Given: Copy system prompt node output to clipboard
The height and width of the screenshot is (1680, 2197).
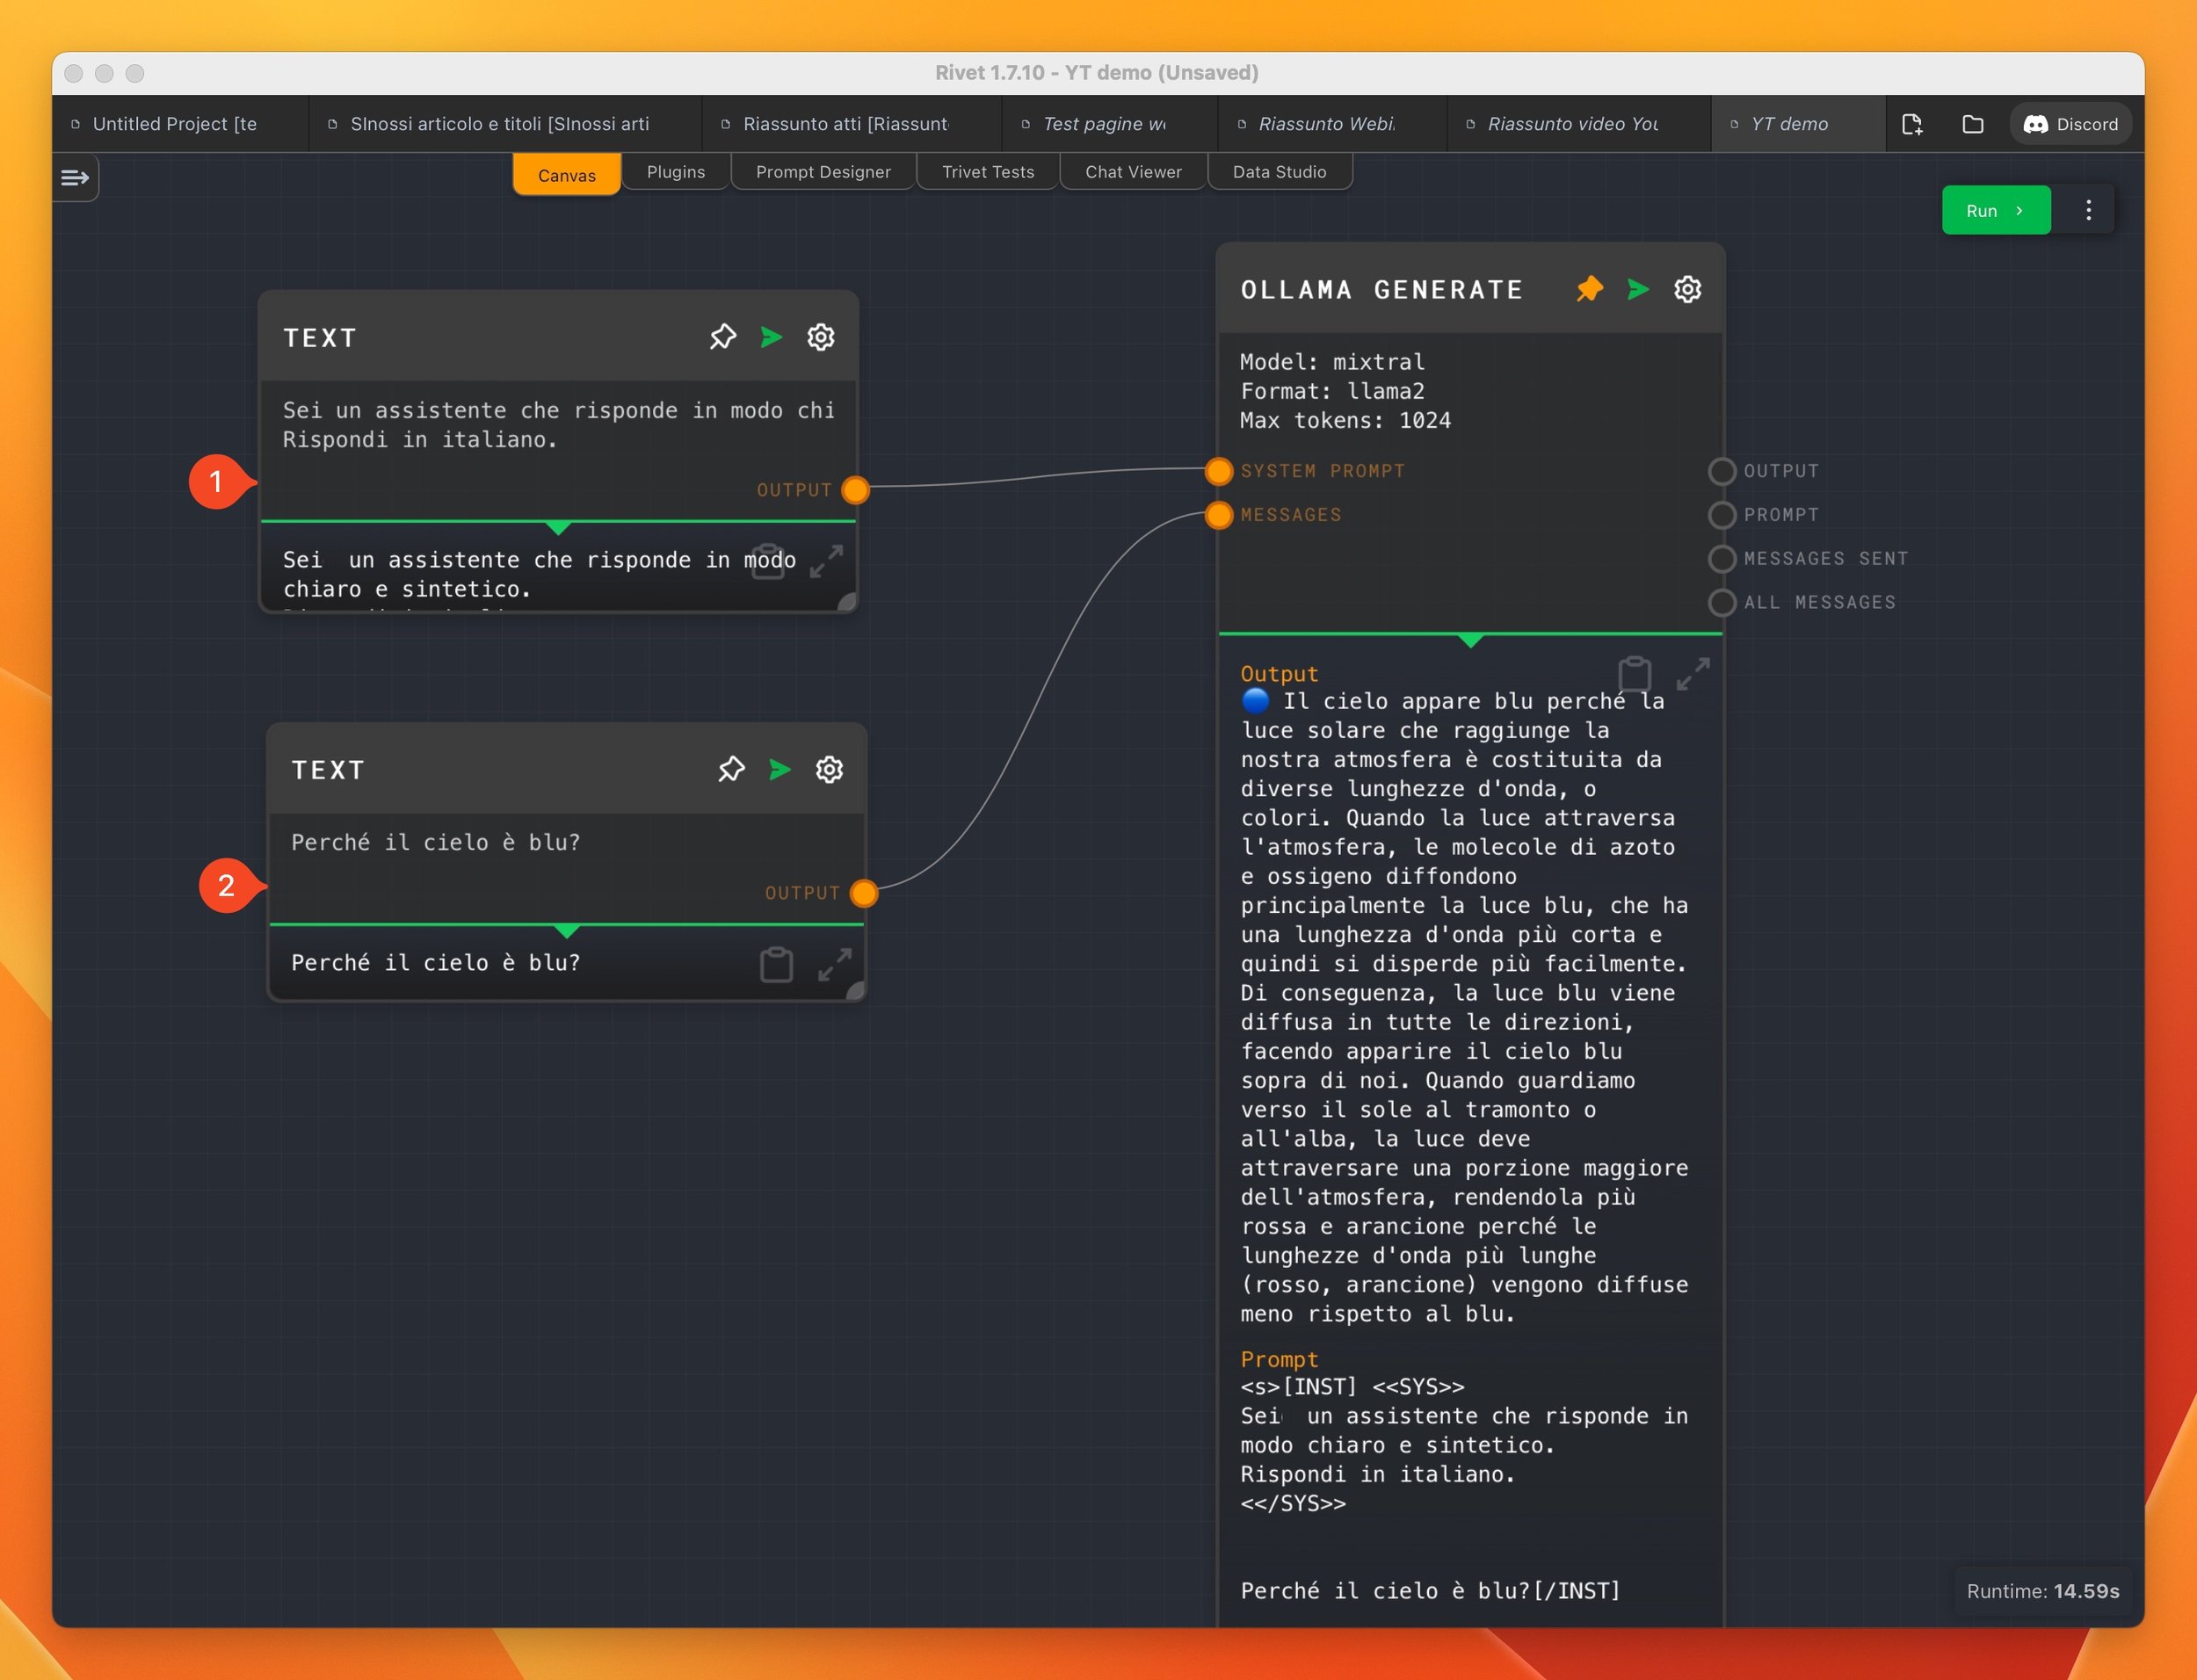Looking at the screenshot, I should tap(767, 561).
